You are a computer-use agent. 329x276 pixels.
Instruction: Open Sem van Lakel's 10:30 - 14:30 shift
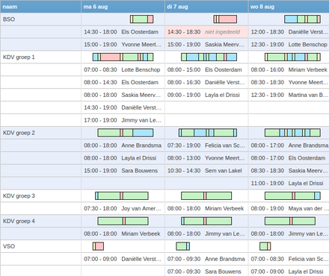pos(206,171)
